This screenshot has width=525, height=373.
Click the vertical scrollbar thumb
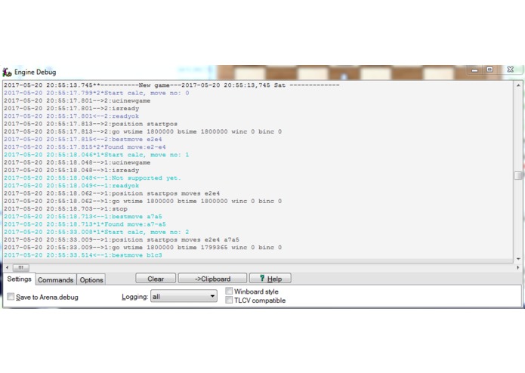tap(518, 175)
